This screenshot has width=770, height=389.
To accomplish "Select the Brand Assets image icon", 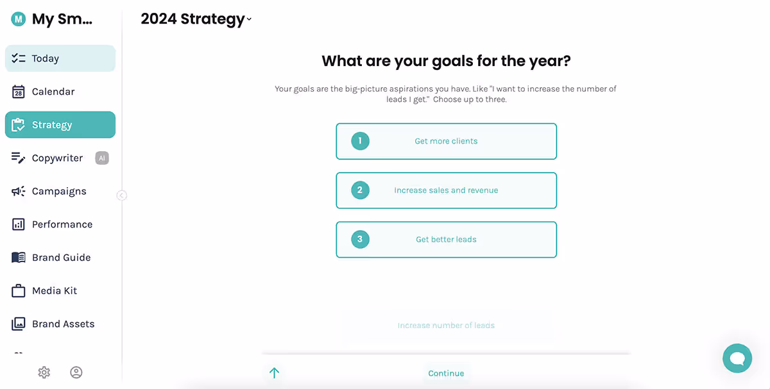I will 18,324.
